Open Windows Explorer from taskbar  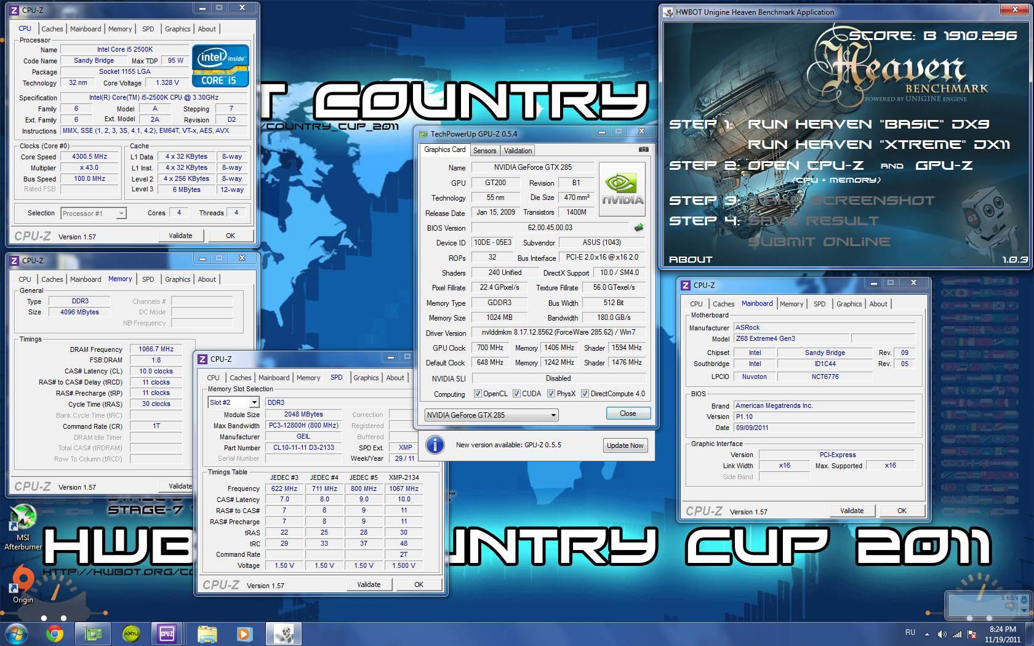pos(207,633)
